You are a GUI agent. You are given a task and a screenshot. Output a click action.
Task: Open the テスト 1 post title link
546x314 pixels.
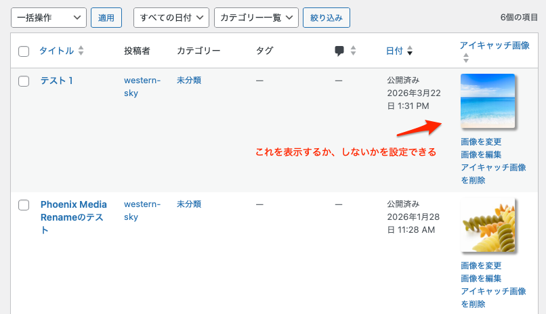click(56, 81)
